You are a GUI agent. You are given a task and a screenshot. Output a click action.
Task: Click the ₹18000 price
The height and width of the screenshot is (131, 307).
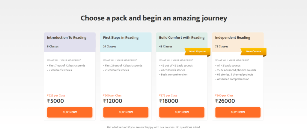[169, 101]
